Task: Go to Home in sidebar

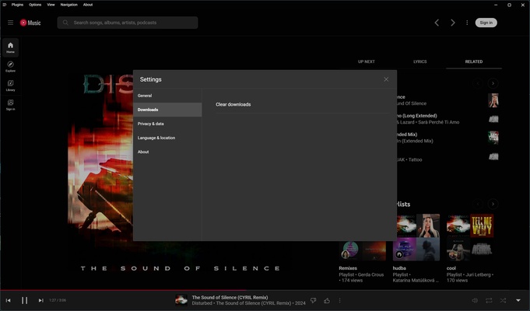Action: point(10,47)
